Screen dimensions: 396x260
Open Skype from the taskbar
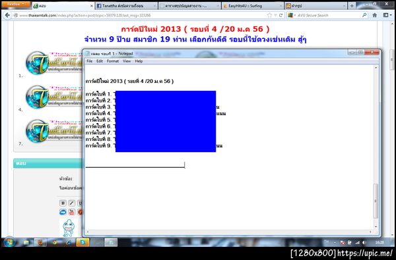pos(82,242)
